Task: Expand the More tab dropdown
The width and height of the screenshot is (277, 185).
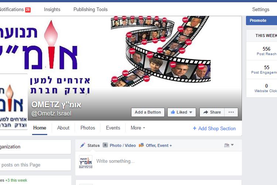Action: [138, 128]
